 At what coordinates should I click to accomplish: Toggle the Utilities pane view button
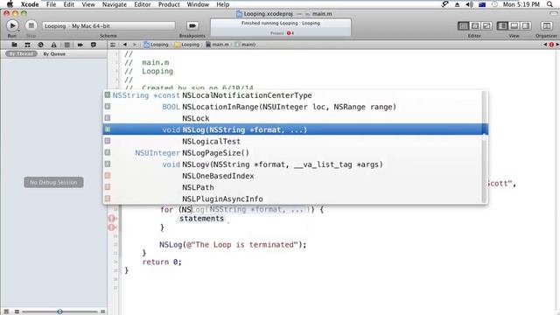526,25
